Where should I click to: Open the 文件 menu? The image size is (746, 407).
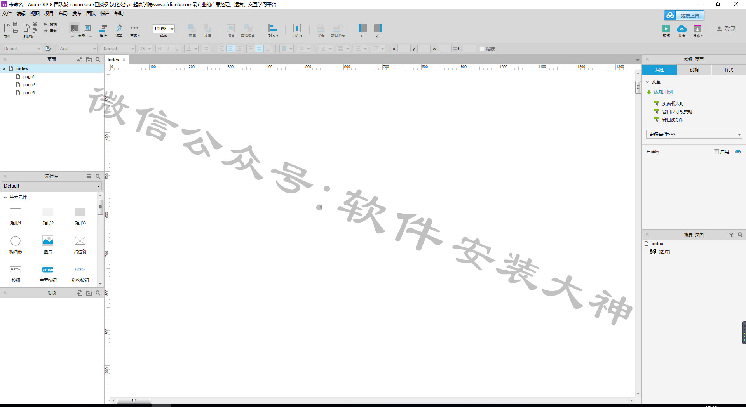(7, 14)
